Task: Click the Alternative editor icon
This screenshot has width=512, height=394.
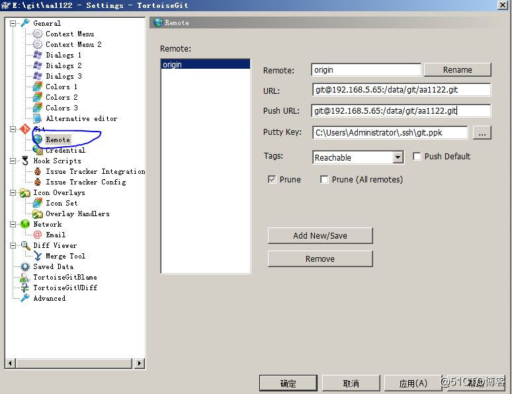Action: tap(38, 118)
